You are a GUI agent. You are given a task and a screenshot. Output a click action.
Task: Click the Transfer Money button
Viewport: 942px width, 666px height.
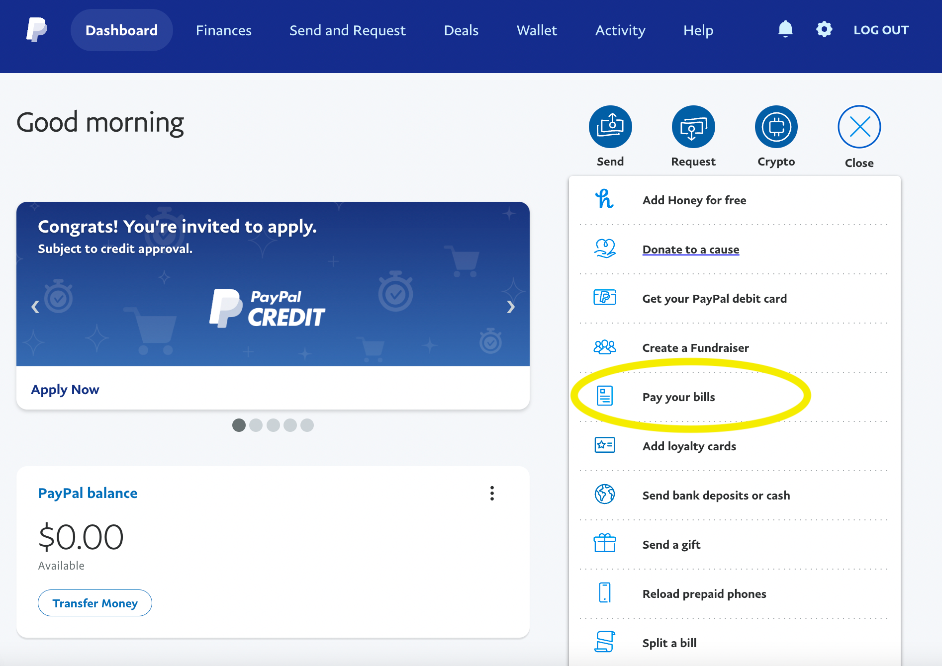pos(94,603)
